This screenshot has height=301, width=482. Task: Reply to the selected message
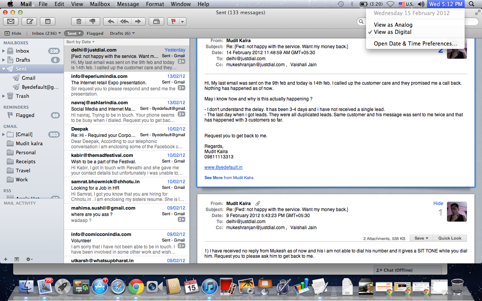[111, 21]
